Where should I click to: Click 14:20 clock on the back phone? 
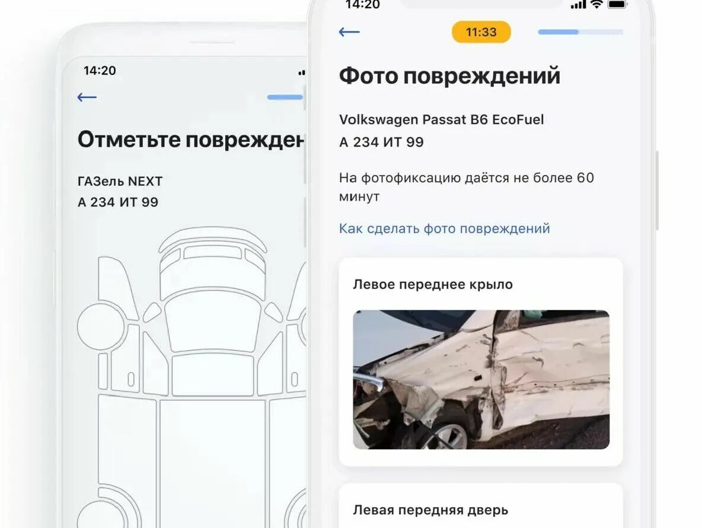pyautogui.click(x=100, y=71)
